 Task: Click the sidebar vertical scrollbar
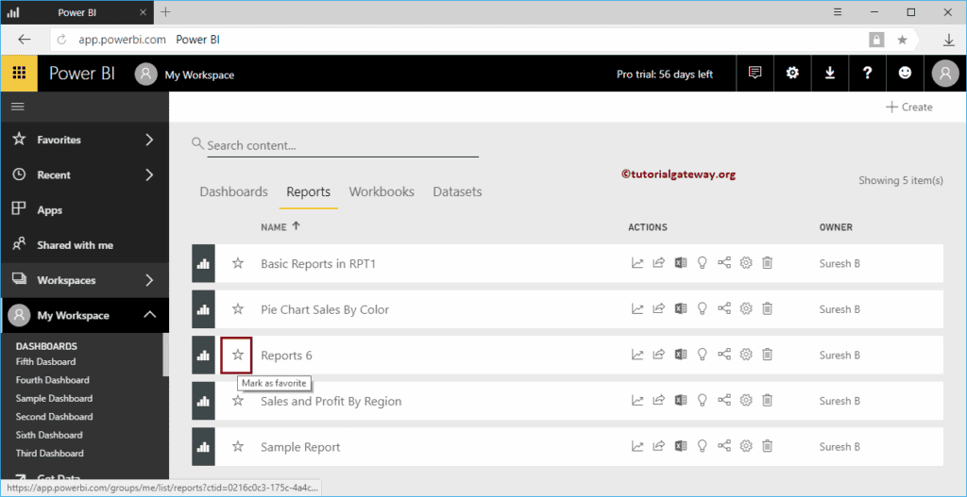click(x=165, y=355)
